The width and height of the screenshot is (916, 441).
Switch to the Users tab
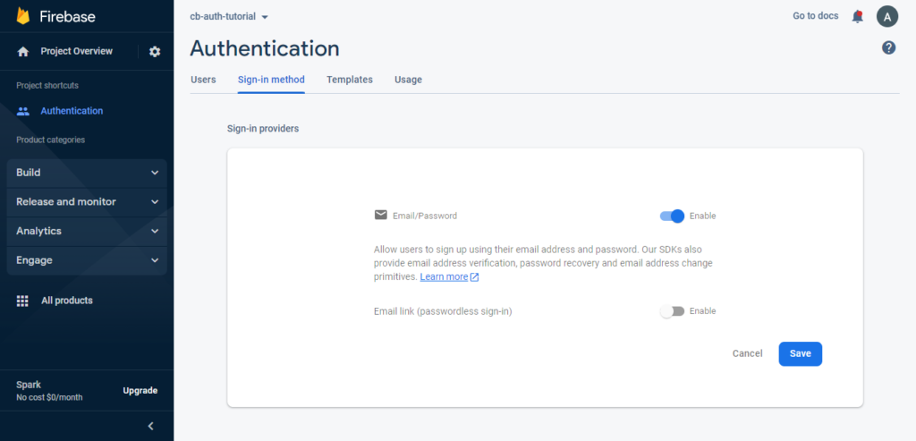tap(203, 80)
